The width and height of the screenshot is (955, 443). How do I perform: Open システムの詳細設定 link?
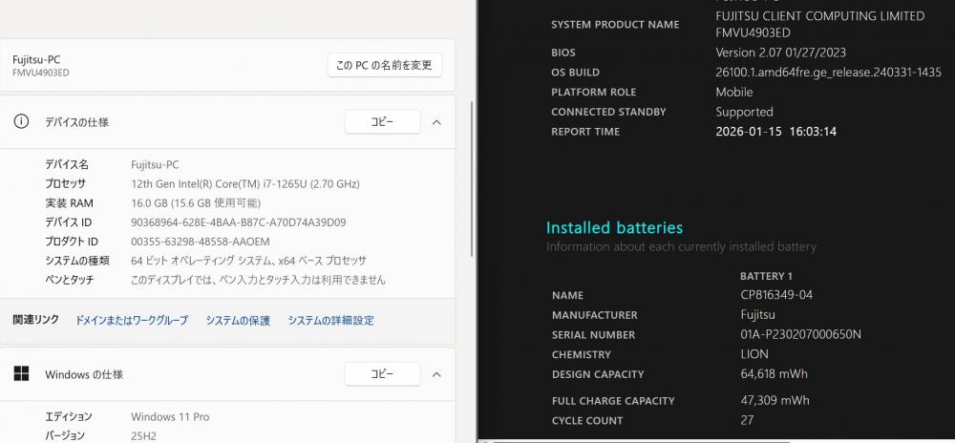tap(330, 321)
